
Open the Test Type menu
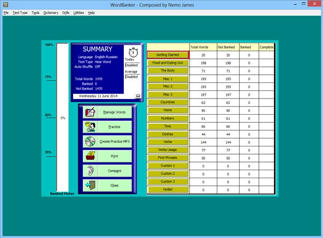click(20, 12)
